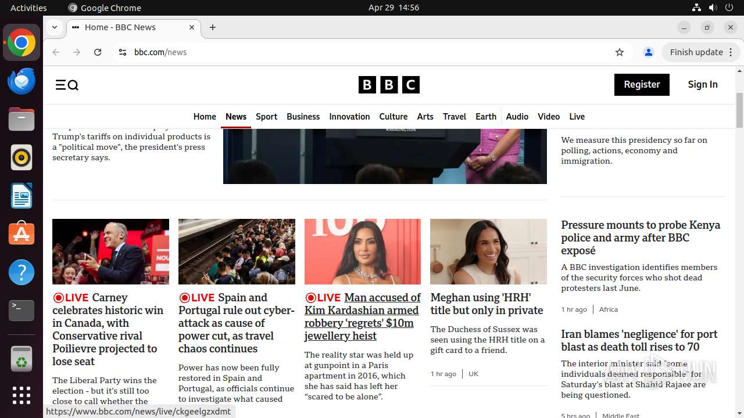Viewport: 744px width, 418px height.
Task: Click the Kim Kardashian thumbnail image
Action: tap(363, 251)
